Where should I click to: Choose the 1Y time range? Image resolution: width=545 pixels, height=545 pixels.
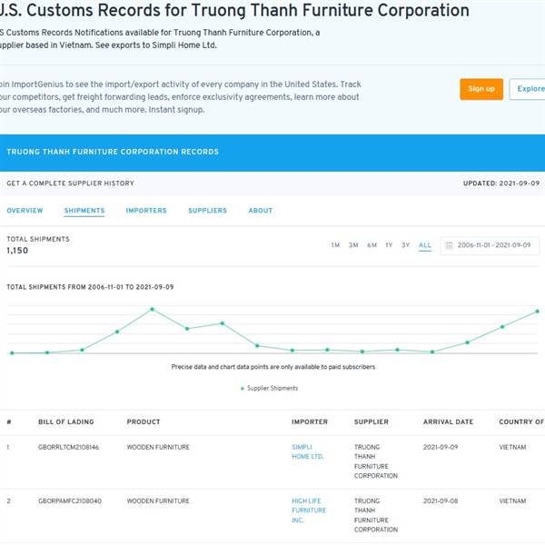(x=389, y=245)
